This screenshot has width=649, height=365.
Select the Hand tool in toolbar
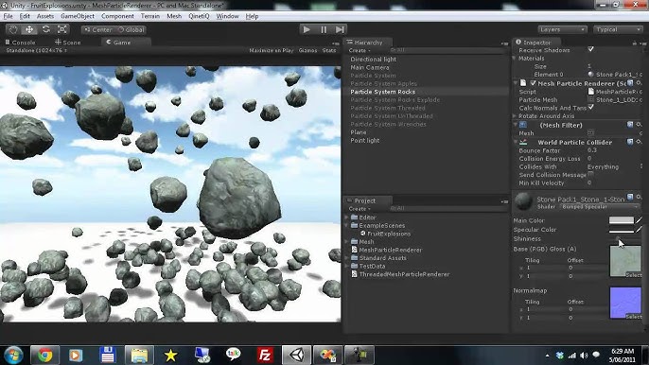tap(13, 29)
